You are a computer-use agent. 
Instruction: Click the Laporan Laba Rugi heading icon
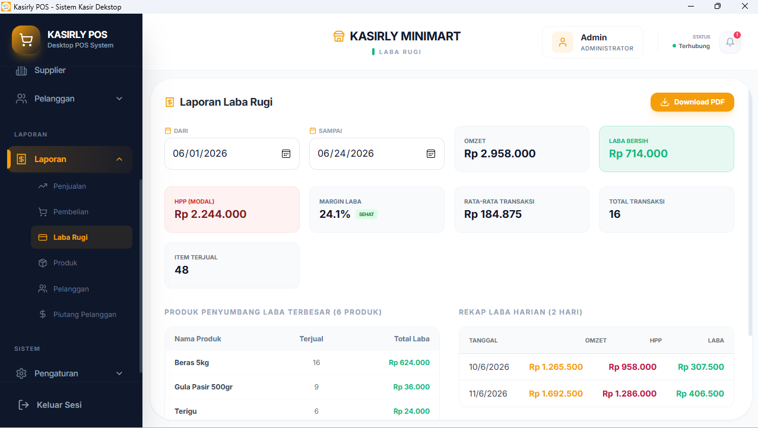(x=170, y=102)
